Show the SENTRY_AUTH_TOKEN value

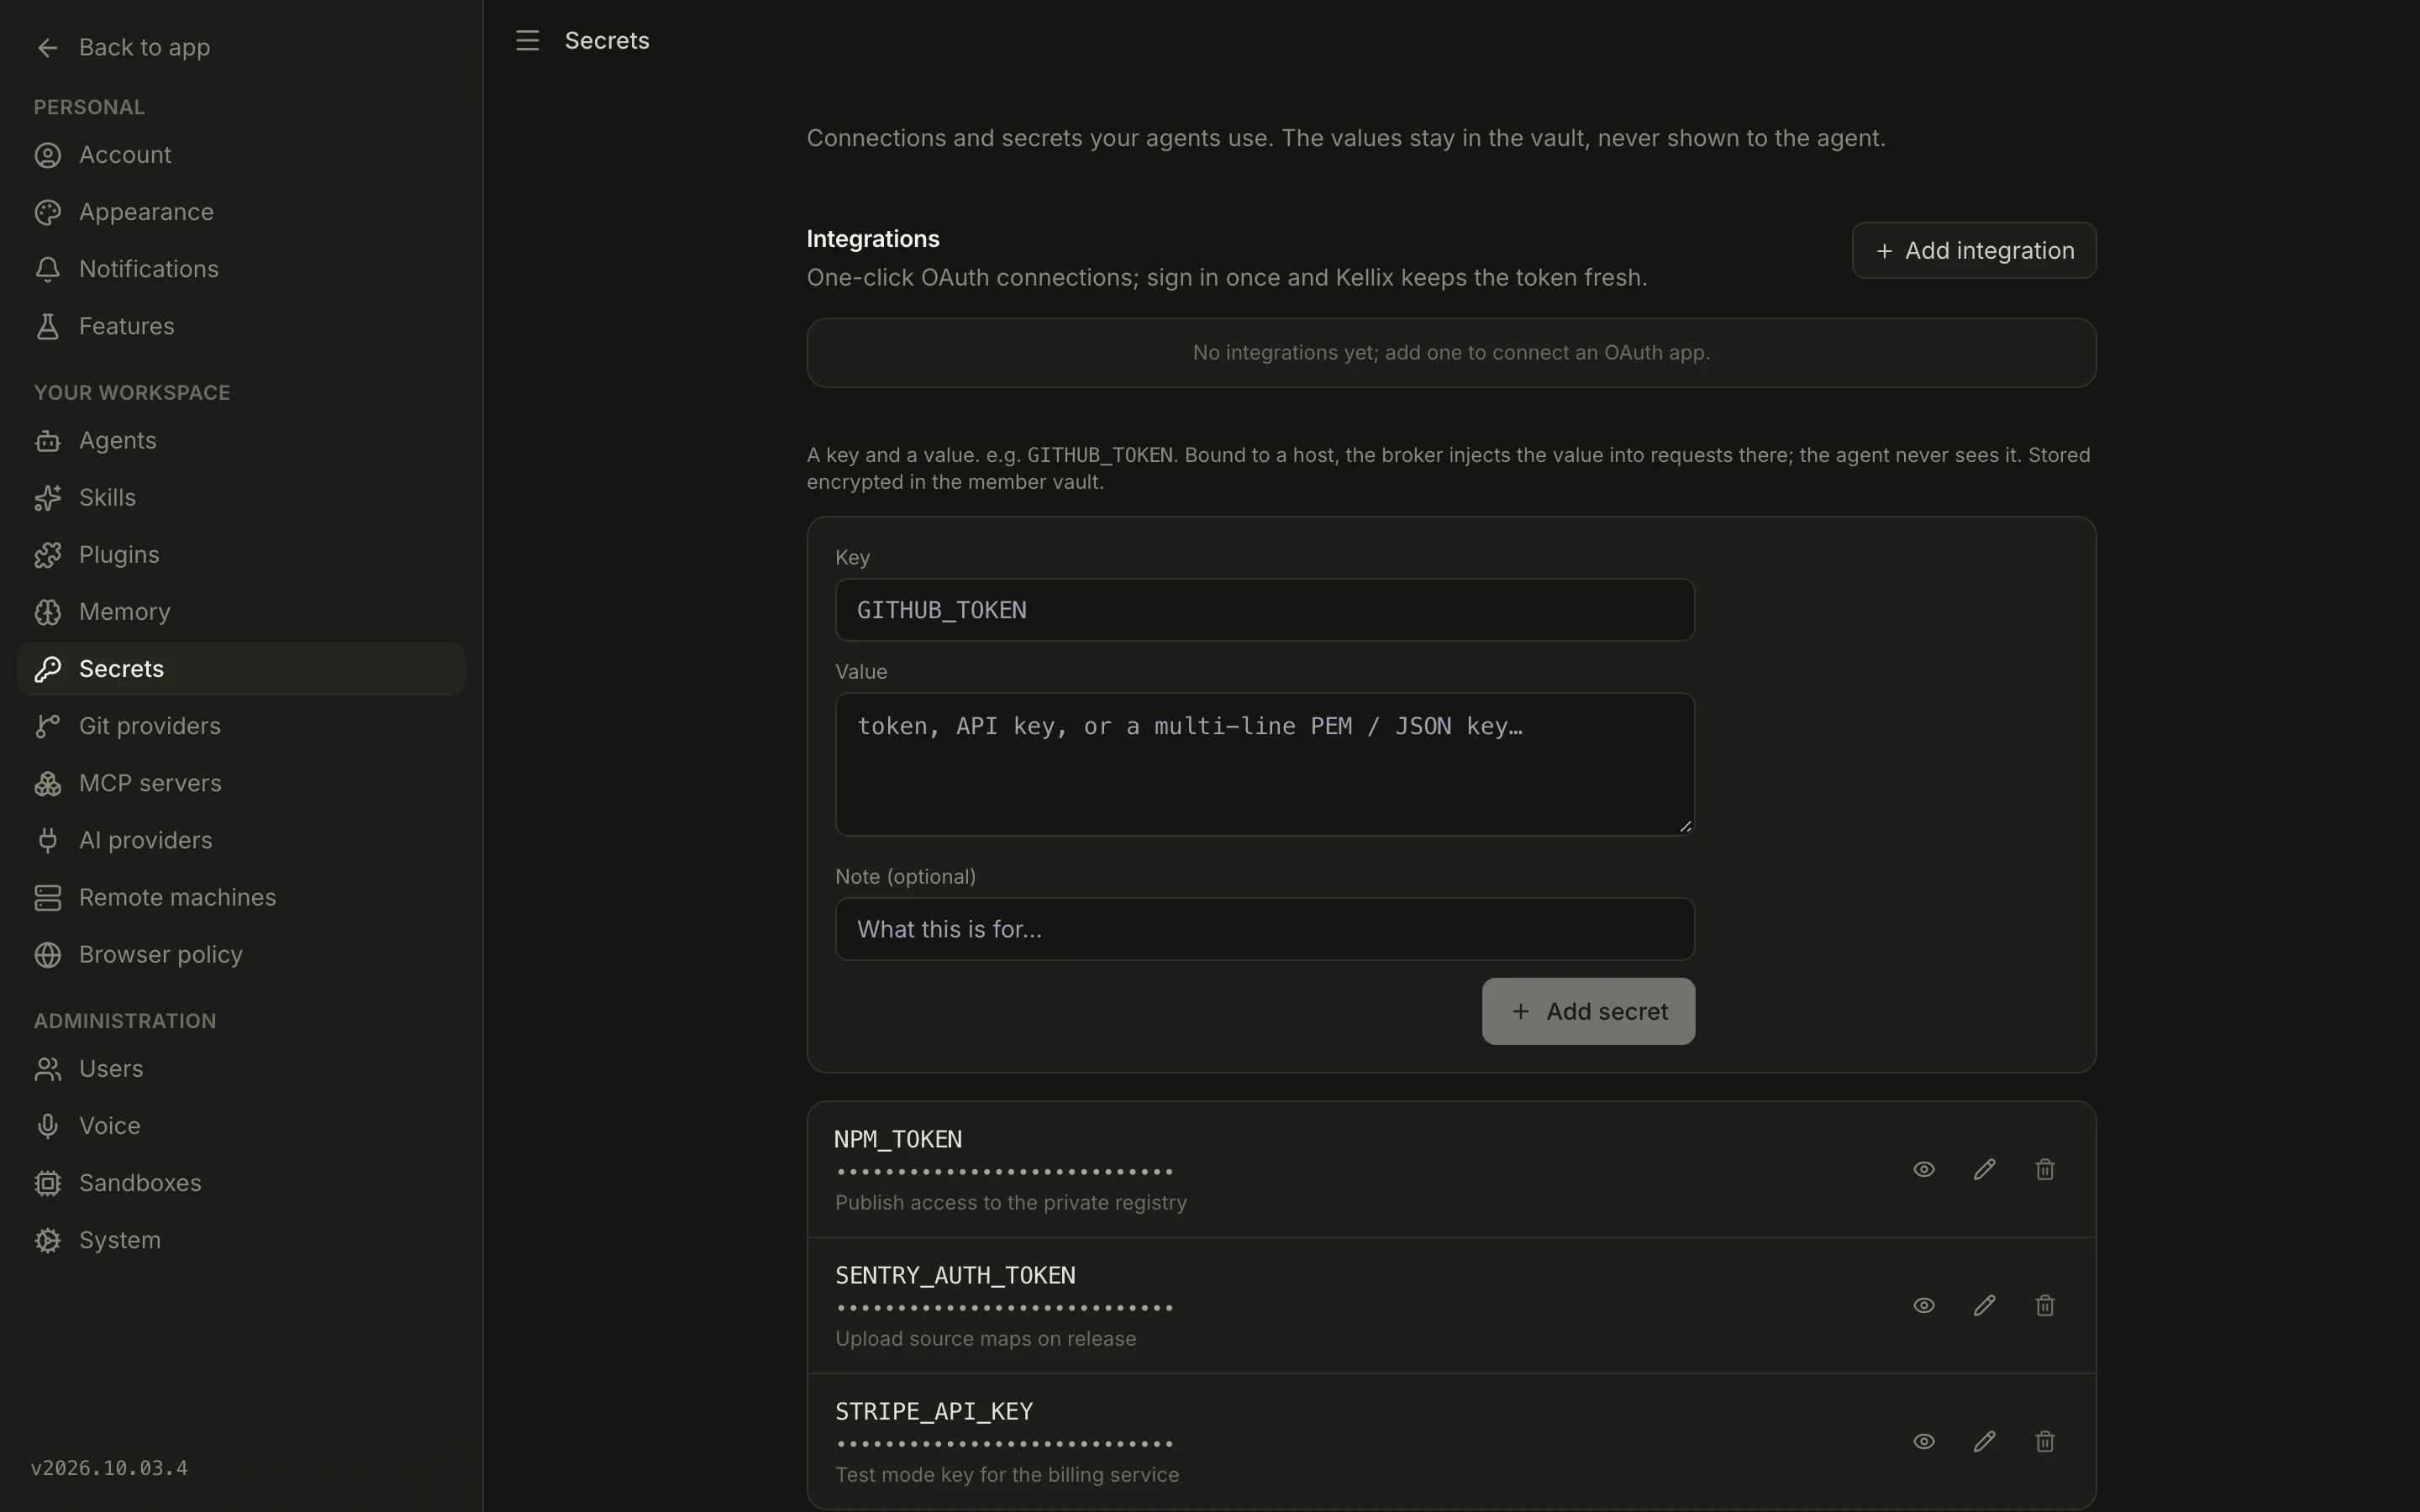[1923, 1305]
